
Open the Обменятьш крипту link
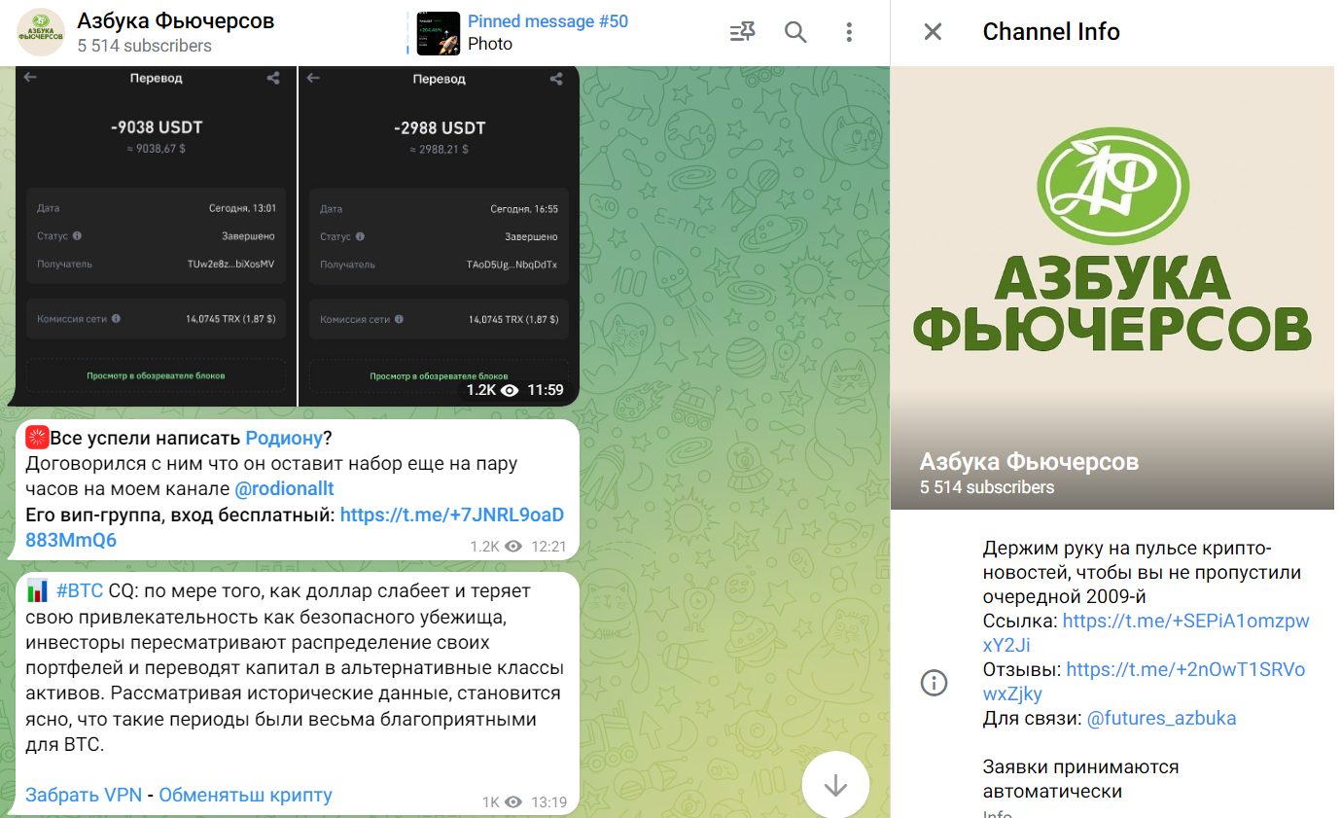click(246, 795)
